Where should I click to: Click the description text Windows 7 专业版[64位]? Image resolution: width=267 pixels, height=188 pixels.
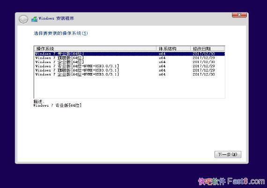[58, 105]
